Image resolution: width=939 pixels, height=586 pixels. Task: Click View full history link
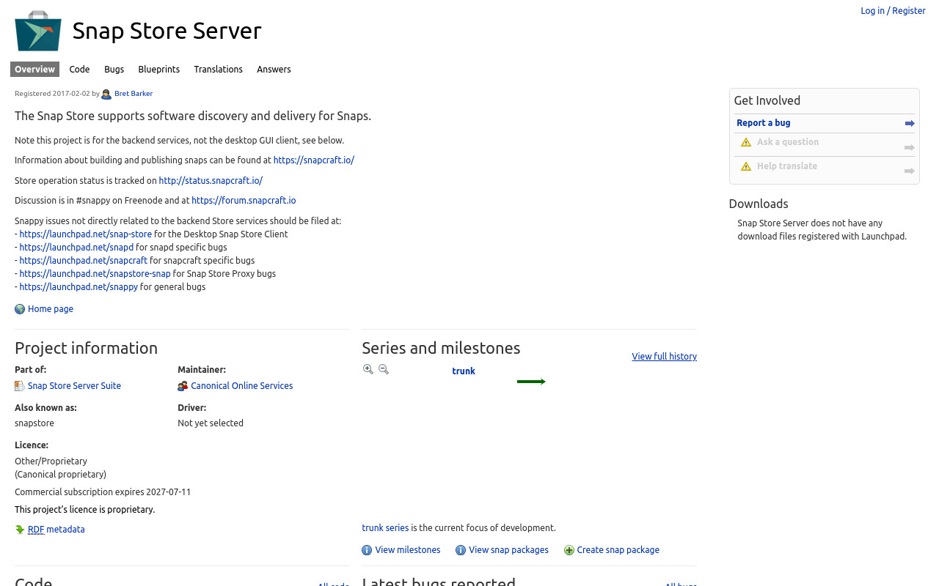664,357
